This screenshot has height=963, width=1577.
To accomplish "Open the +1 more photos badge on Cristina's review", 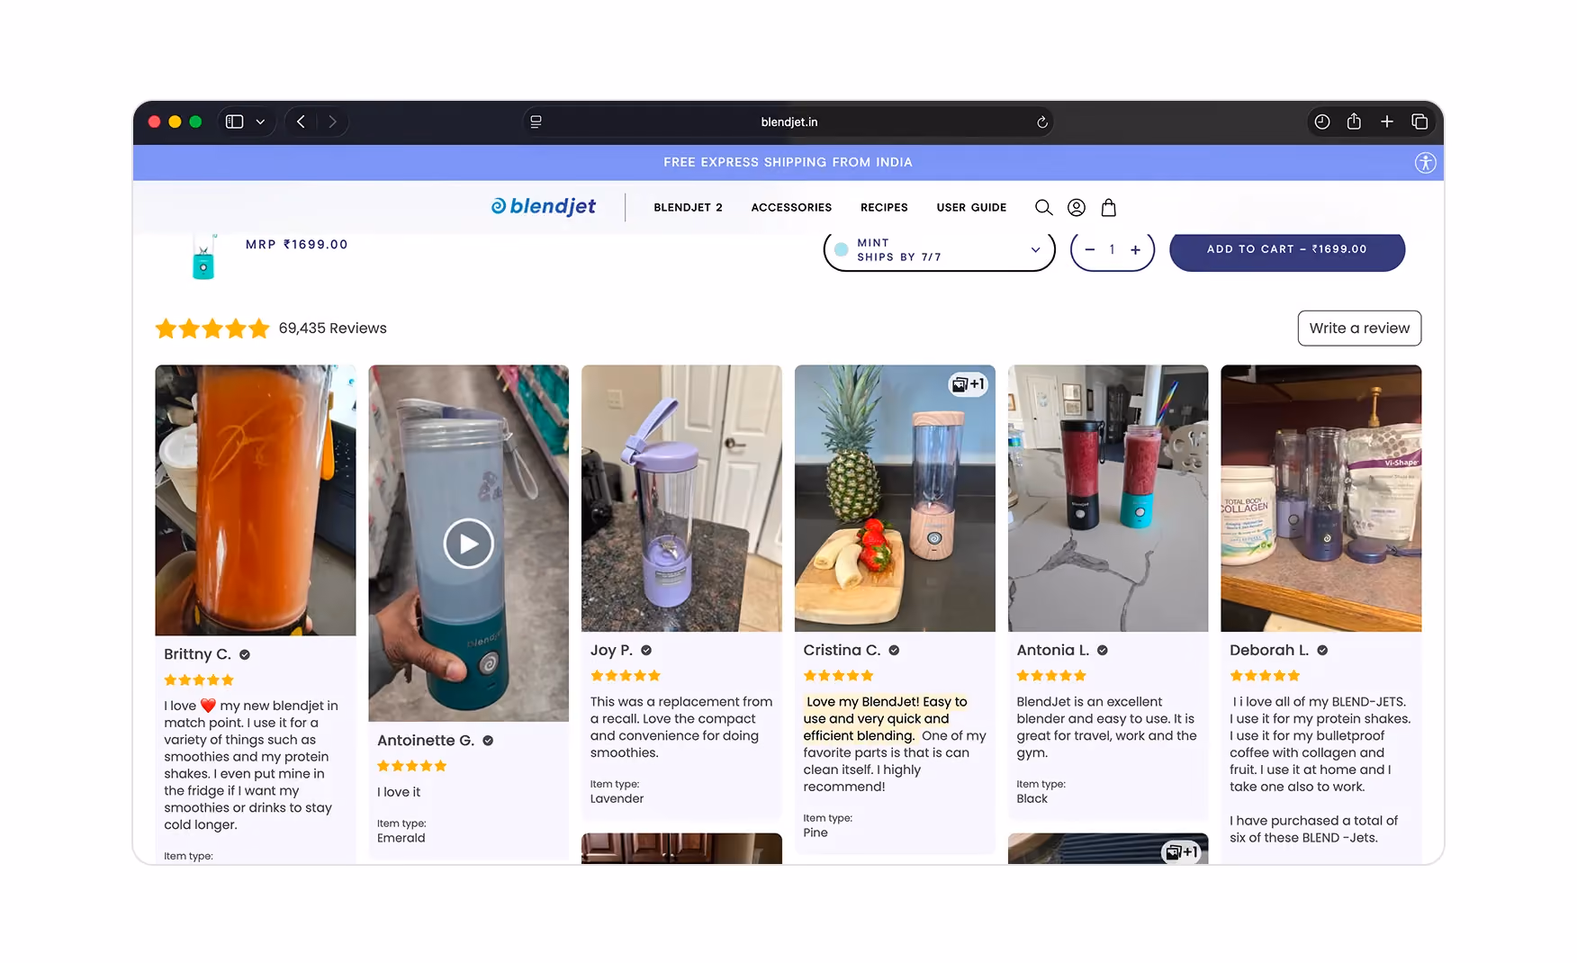I will click(x=969, y=384).
